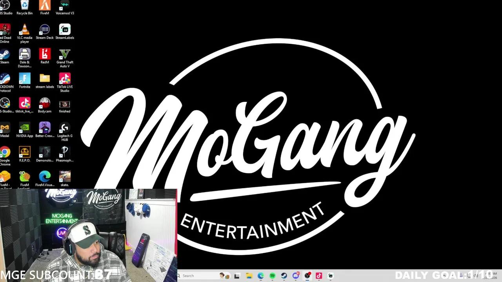502x282 pixels.
Task: Launch Voicemod V3
Action: coord(65,5)
